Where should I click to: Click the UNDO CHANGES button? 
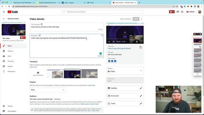tap(125, 19)
